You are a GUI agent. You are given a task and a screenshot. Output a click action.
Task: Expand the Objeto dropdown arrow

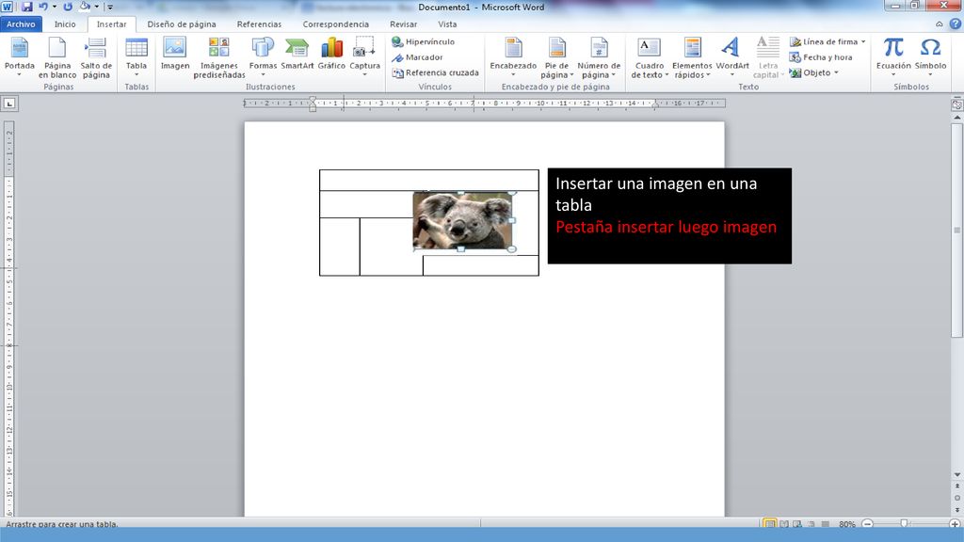[836, 72]
